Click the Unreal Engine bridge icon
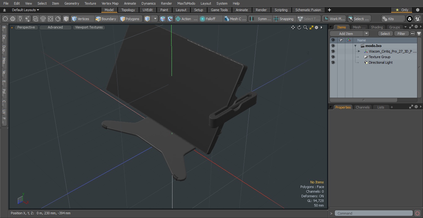423x218 pixels. pyautogui.click(x=417, y=19)
